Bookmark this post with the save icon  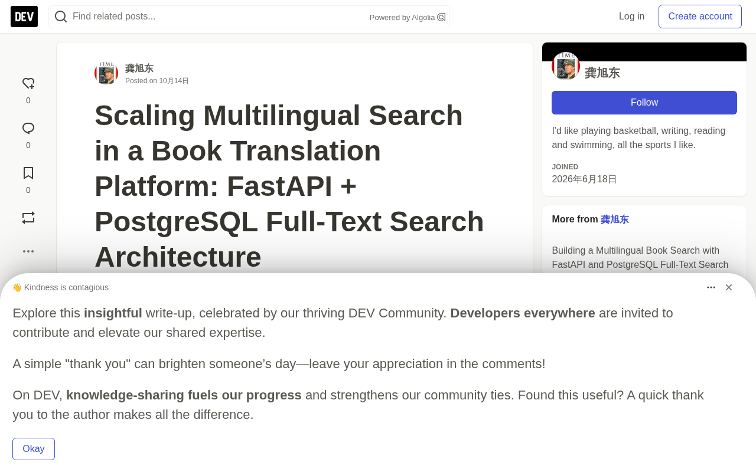[x=28, y=173]
